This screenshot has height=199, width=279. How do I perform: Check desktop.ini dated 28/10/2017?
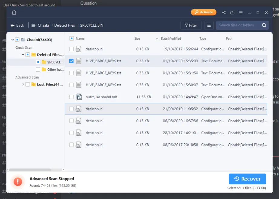pyautogui.click(x=71, y=133)
